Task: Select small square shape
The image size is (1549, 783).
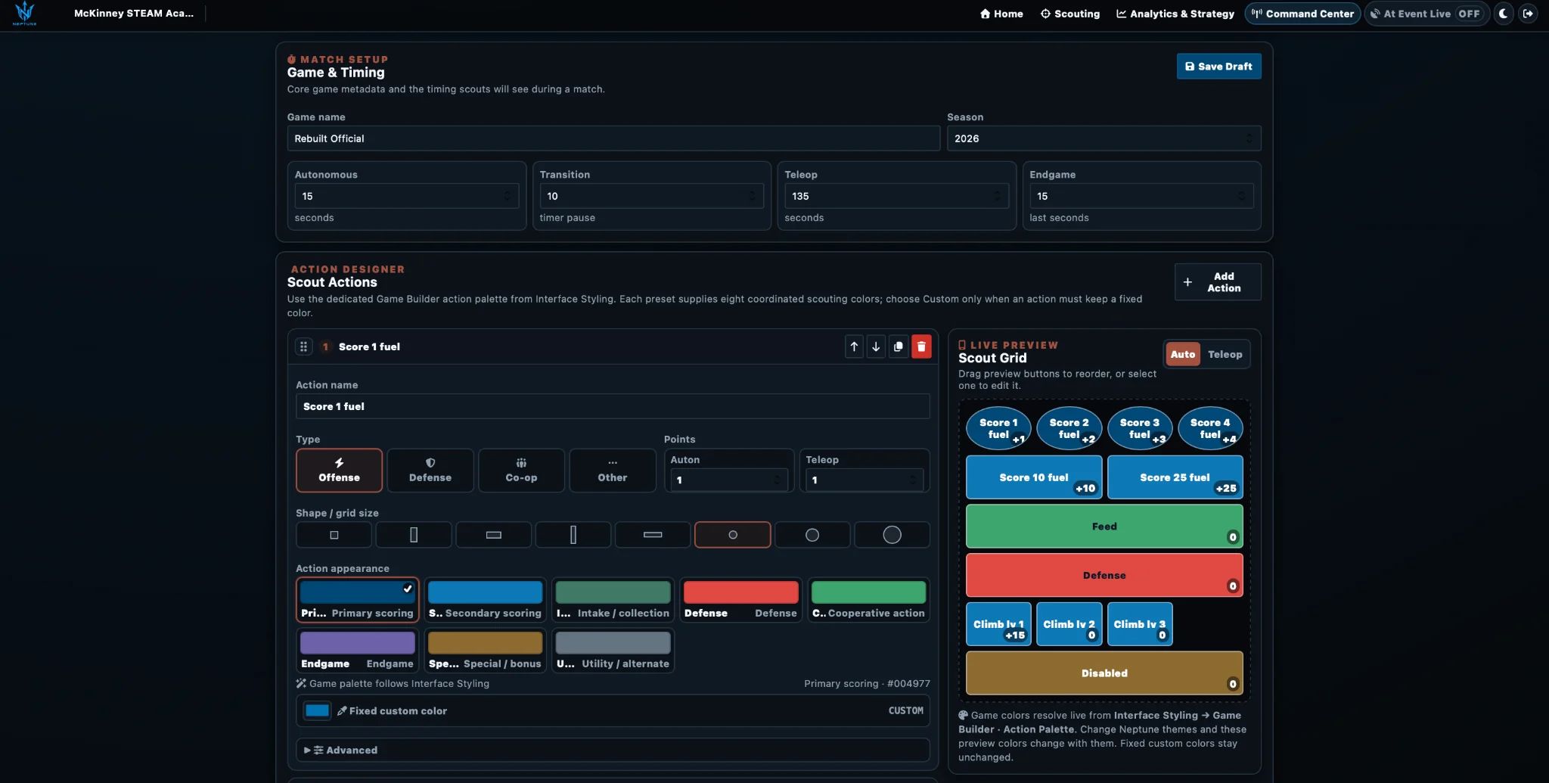Action: [334, 535]
